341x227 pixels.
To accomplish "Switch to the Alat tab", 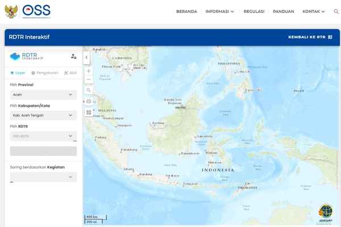I will click(x=70, y=73).
